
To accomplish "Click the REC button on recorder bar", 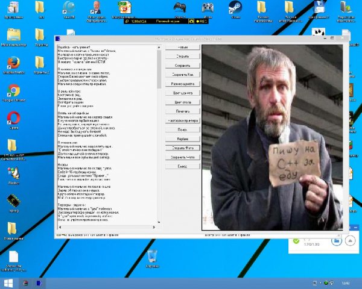I will pos(202,21).
